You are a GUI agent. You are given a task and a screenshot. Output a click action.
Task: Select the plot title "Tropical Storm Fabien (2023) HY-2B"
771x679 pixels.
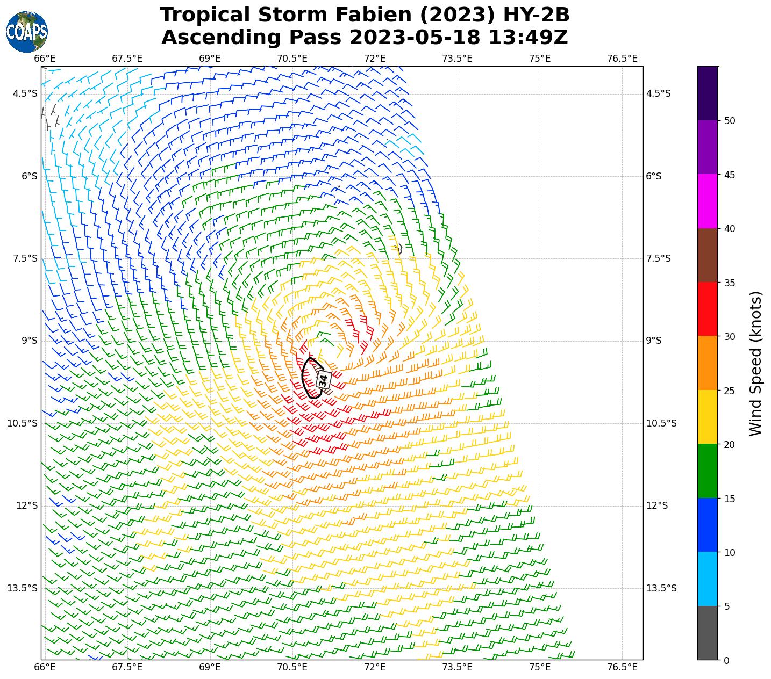(365, 15)
